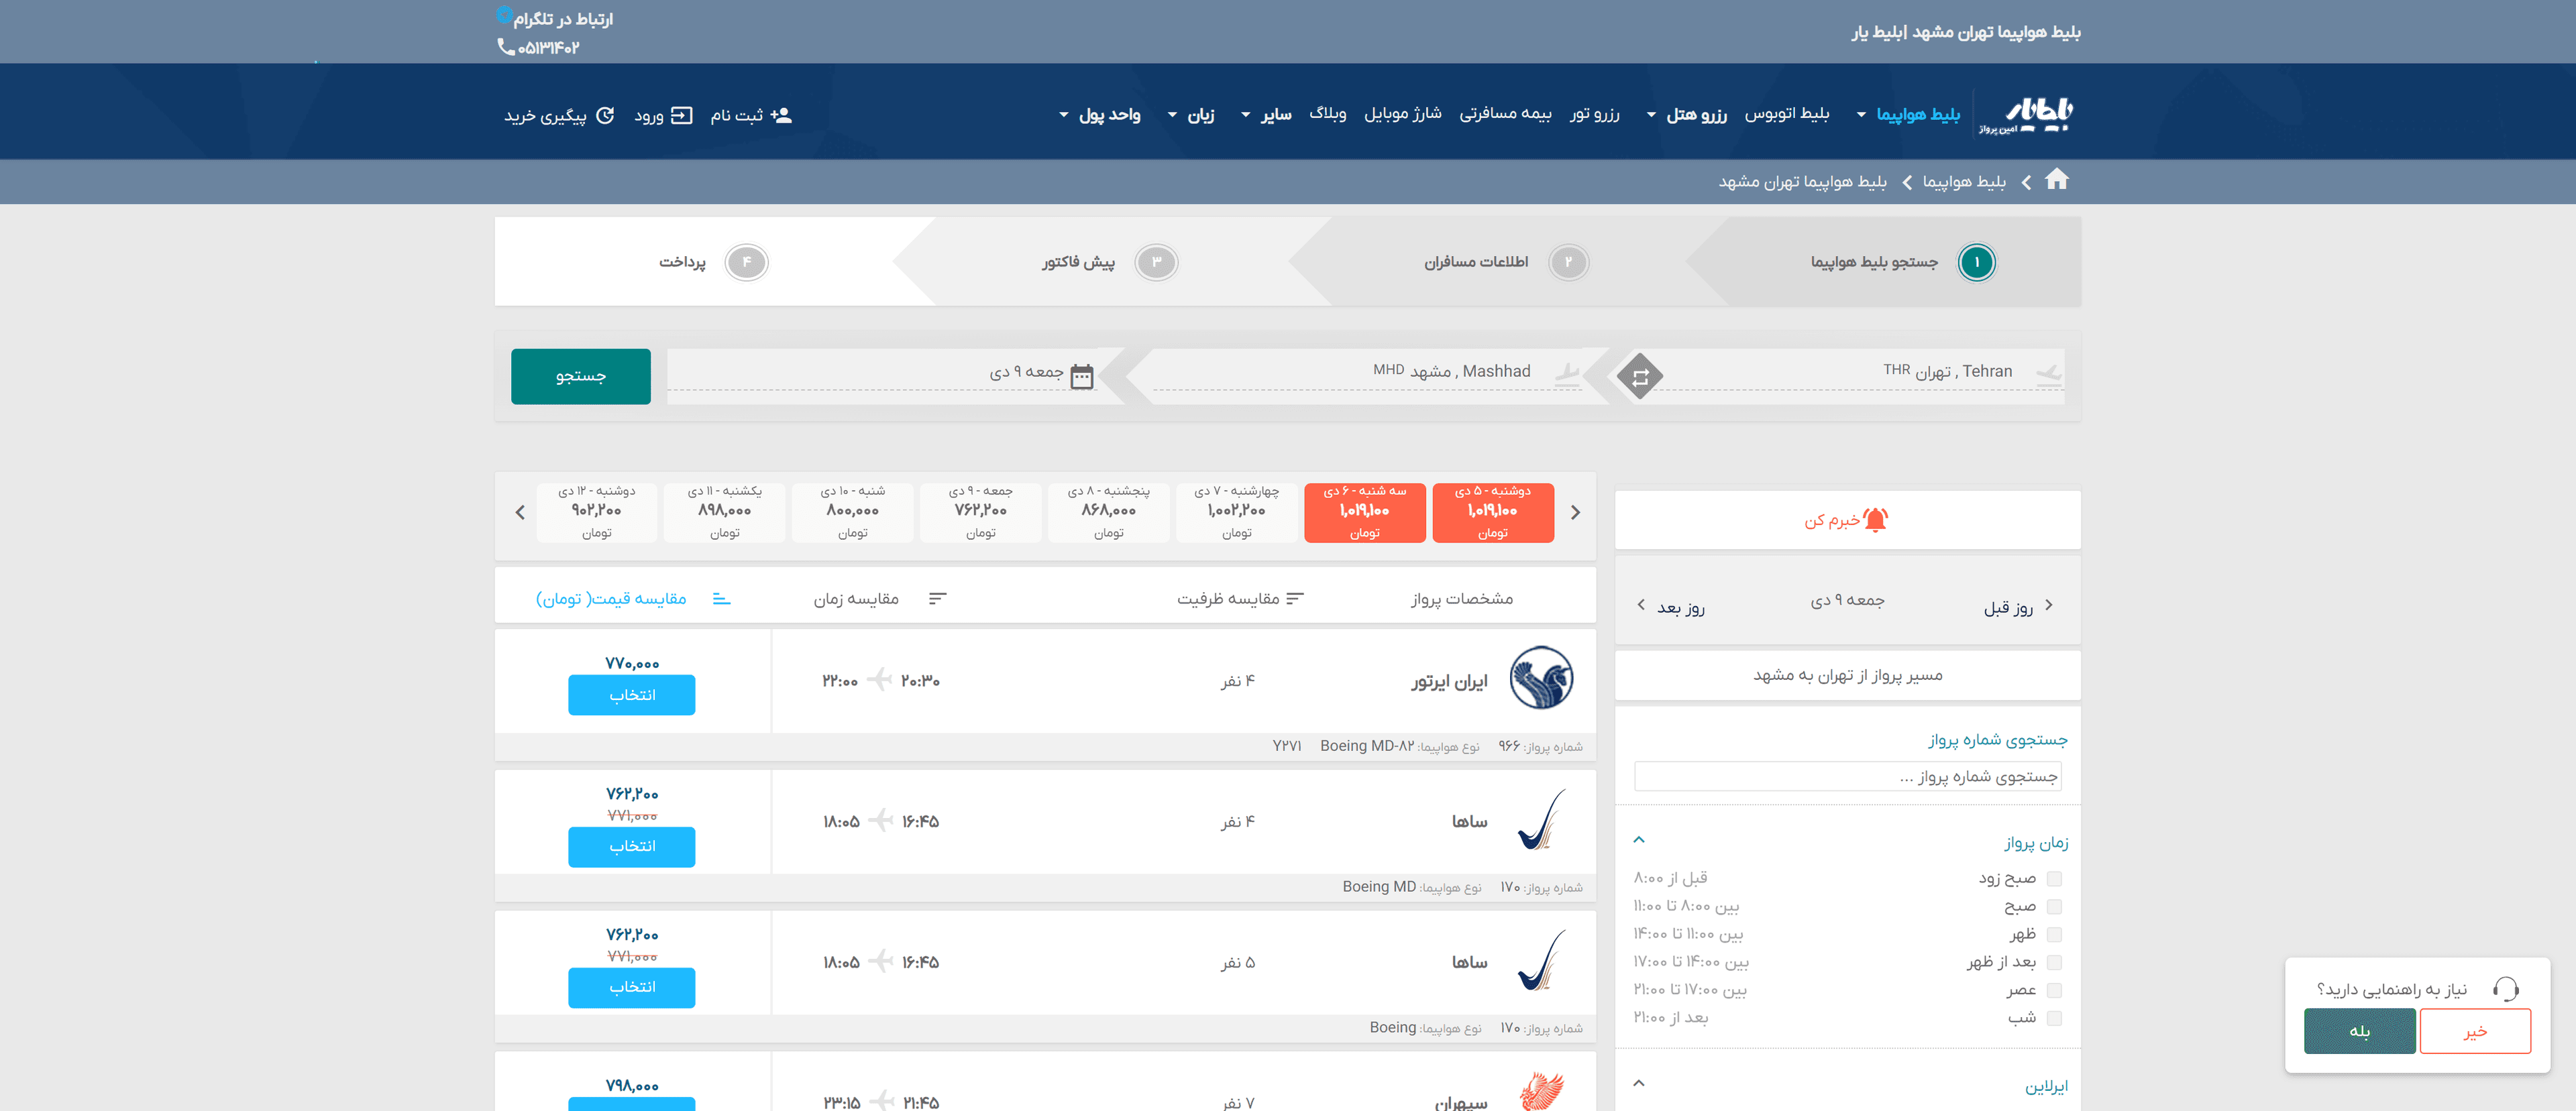This screenshot has width=2576, height=1111.
Task: Click the Sepehran airline logo
Action: (x=1541, y=1091)
